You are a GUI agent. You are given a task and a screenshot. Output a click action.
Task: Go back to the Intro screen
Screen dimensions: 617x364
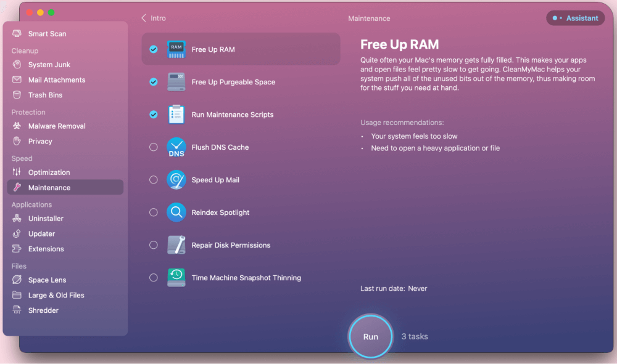point(152,18)
